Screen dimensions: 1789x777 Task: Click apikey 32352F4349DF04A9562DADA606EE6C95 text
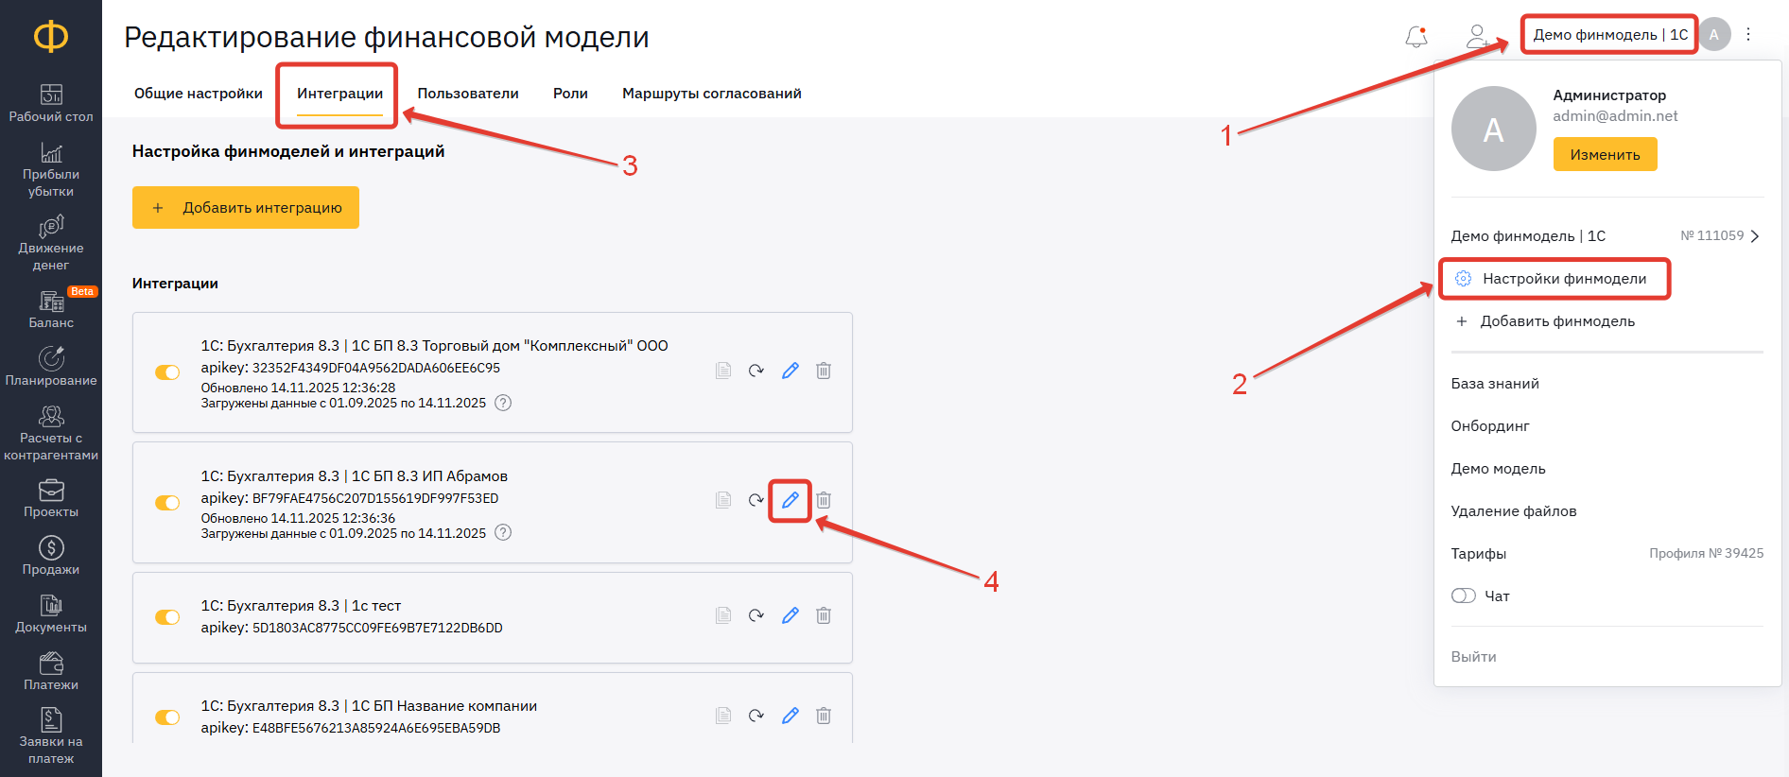click(351, 368)
